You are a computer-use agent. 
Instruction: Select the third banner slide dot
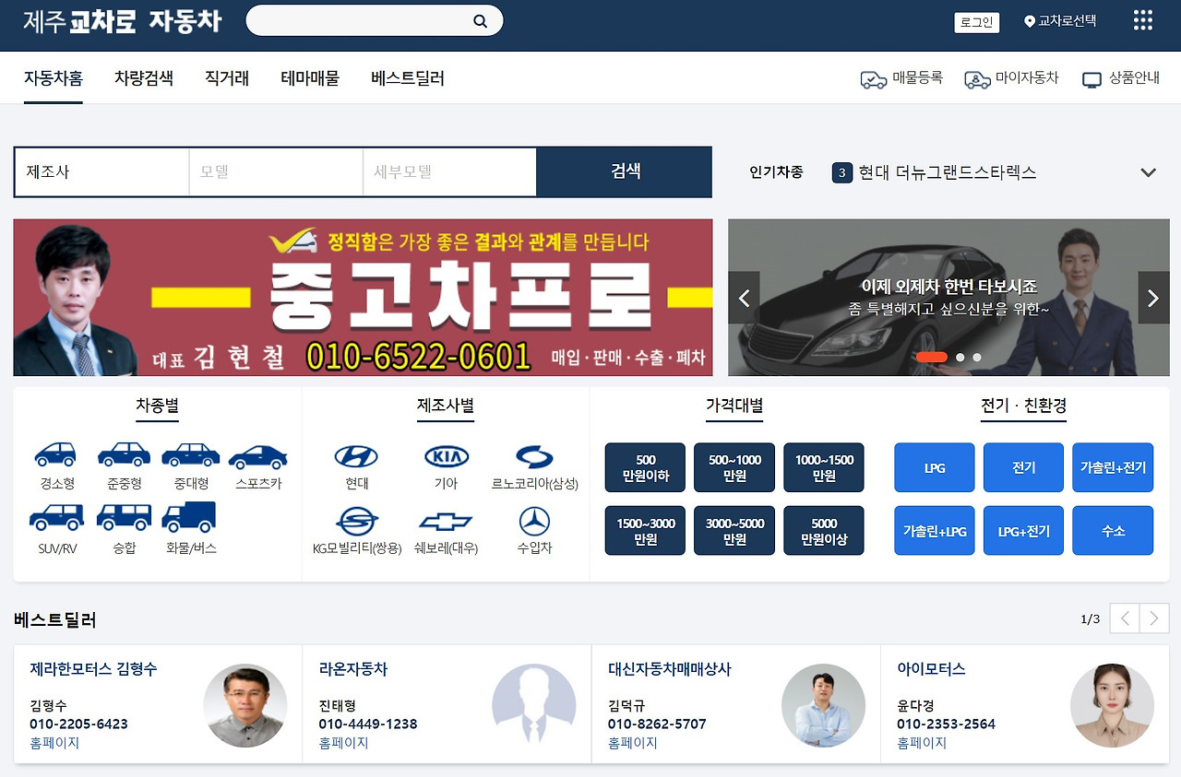977,357
